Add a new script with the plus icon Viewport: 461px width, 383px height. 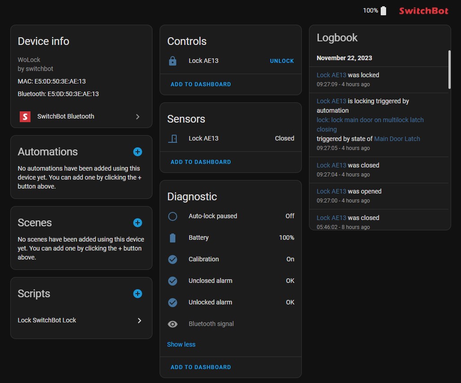[138, 294]
